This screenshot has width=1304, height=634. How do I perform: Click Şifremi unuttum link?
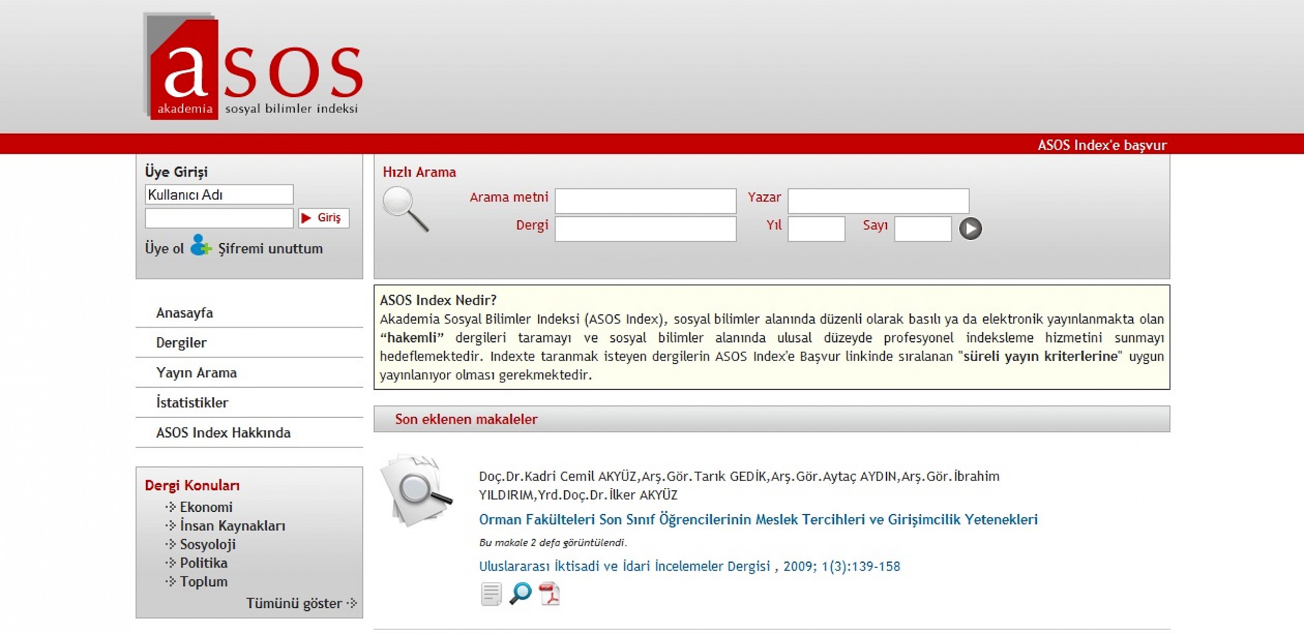270,249
